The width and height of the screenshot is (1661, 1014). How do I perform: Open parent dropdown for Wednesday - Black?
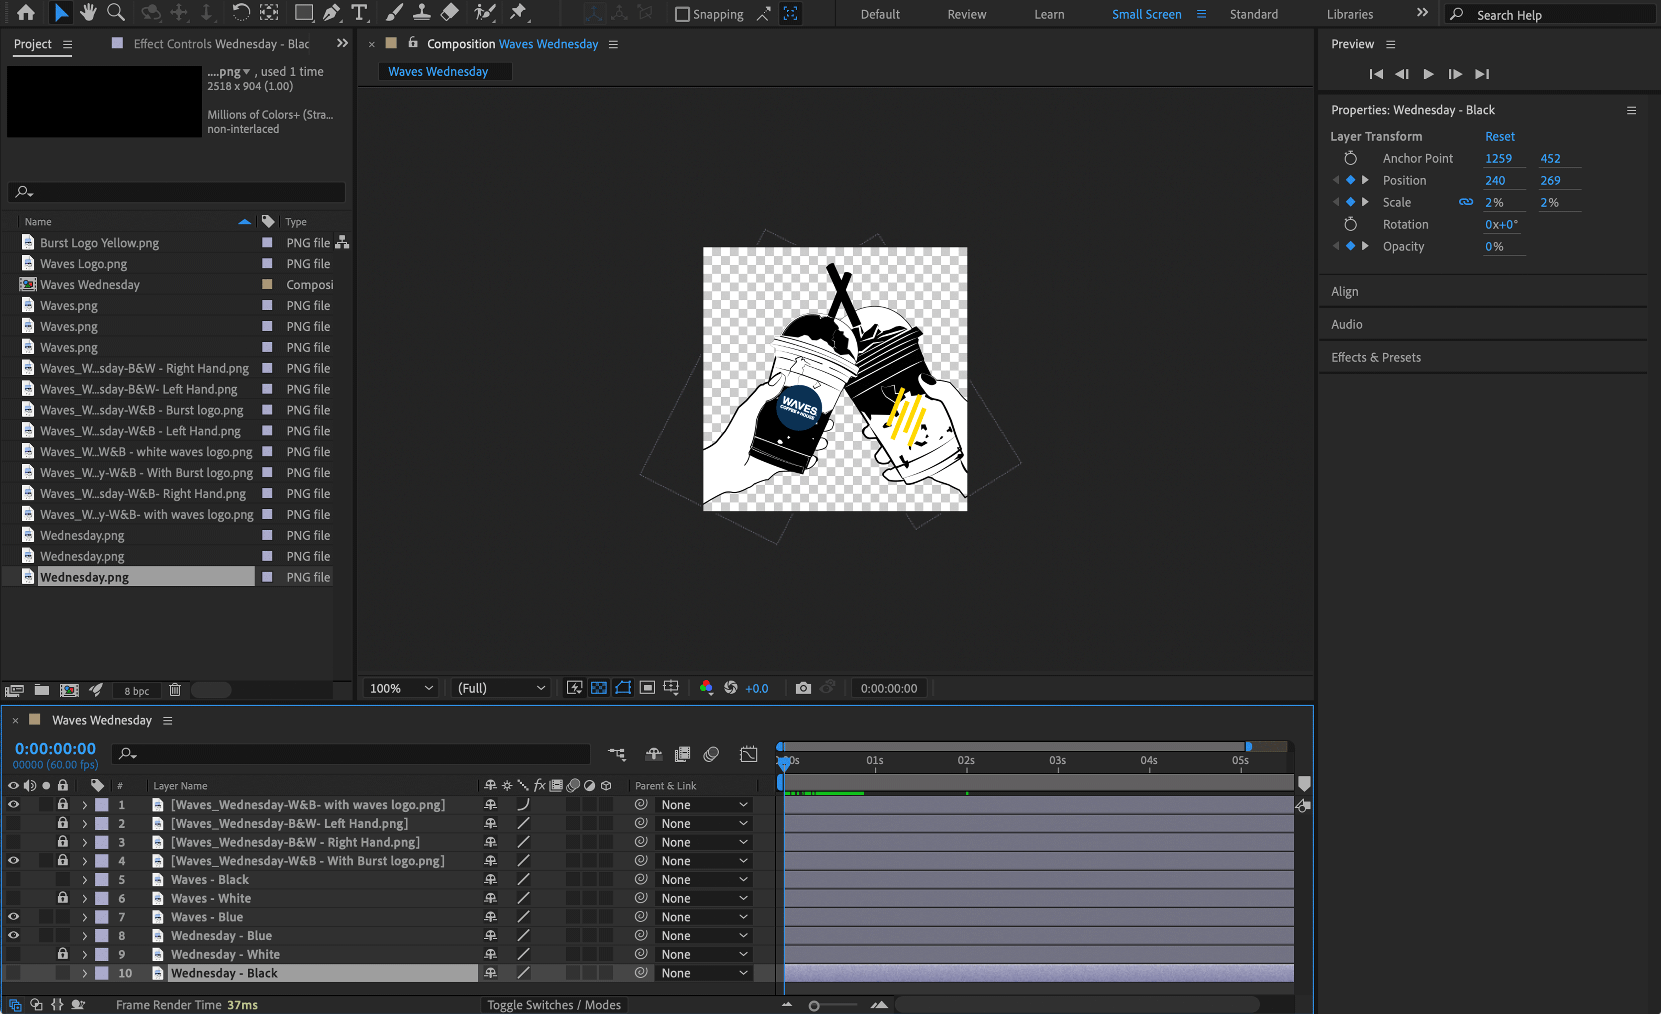[x=704, y=973]
